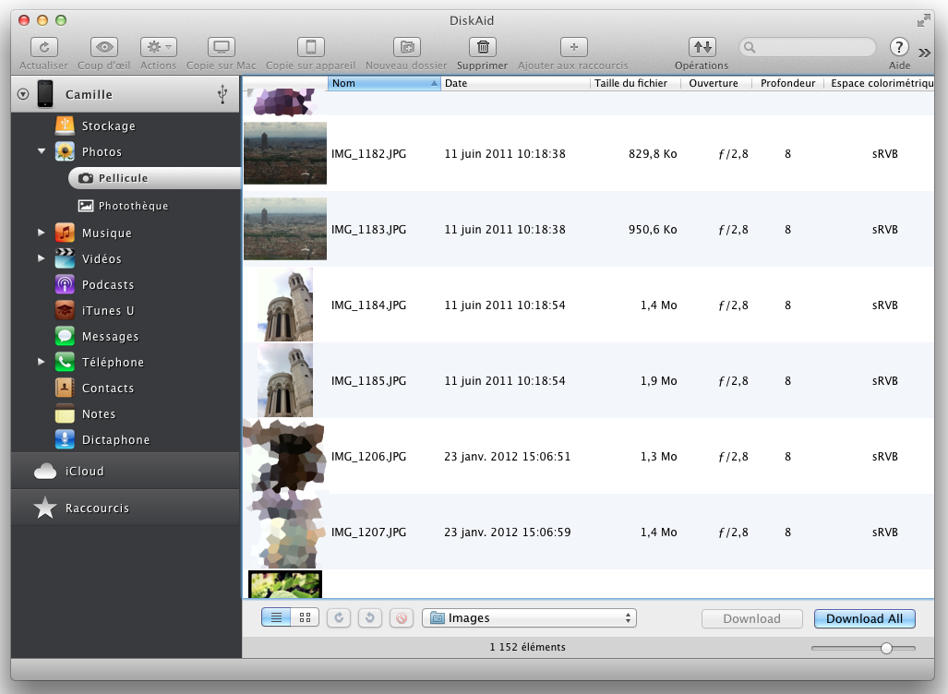Select Podcasts in the sidebar
Viewport: 948px width, 694px height.
click(x=107, y=285)
